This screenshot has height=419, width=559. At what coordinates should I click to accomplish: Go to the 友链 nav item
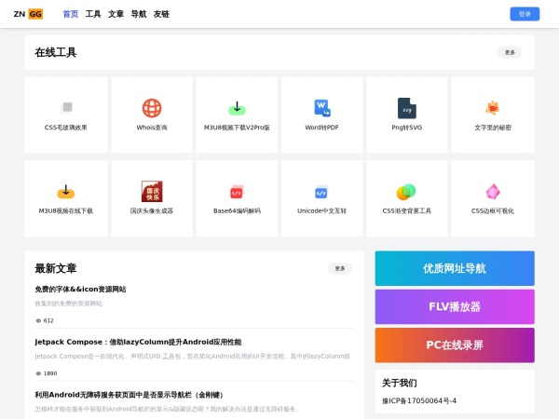pos(161,15)
